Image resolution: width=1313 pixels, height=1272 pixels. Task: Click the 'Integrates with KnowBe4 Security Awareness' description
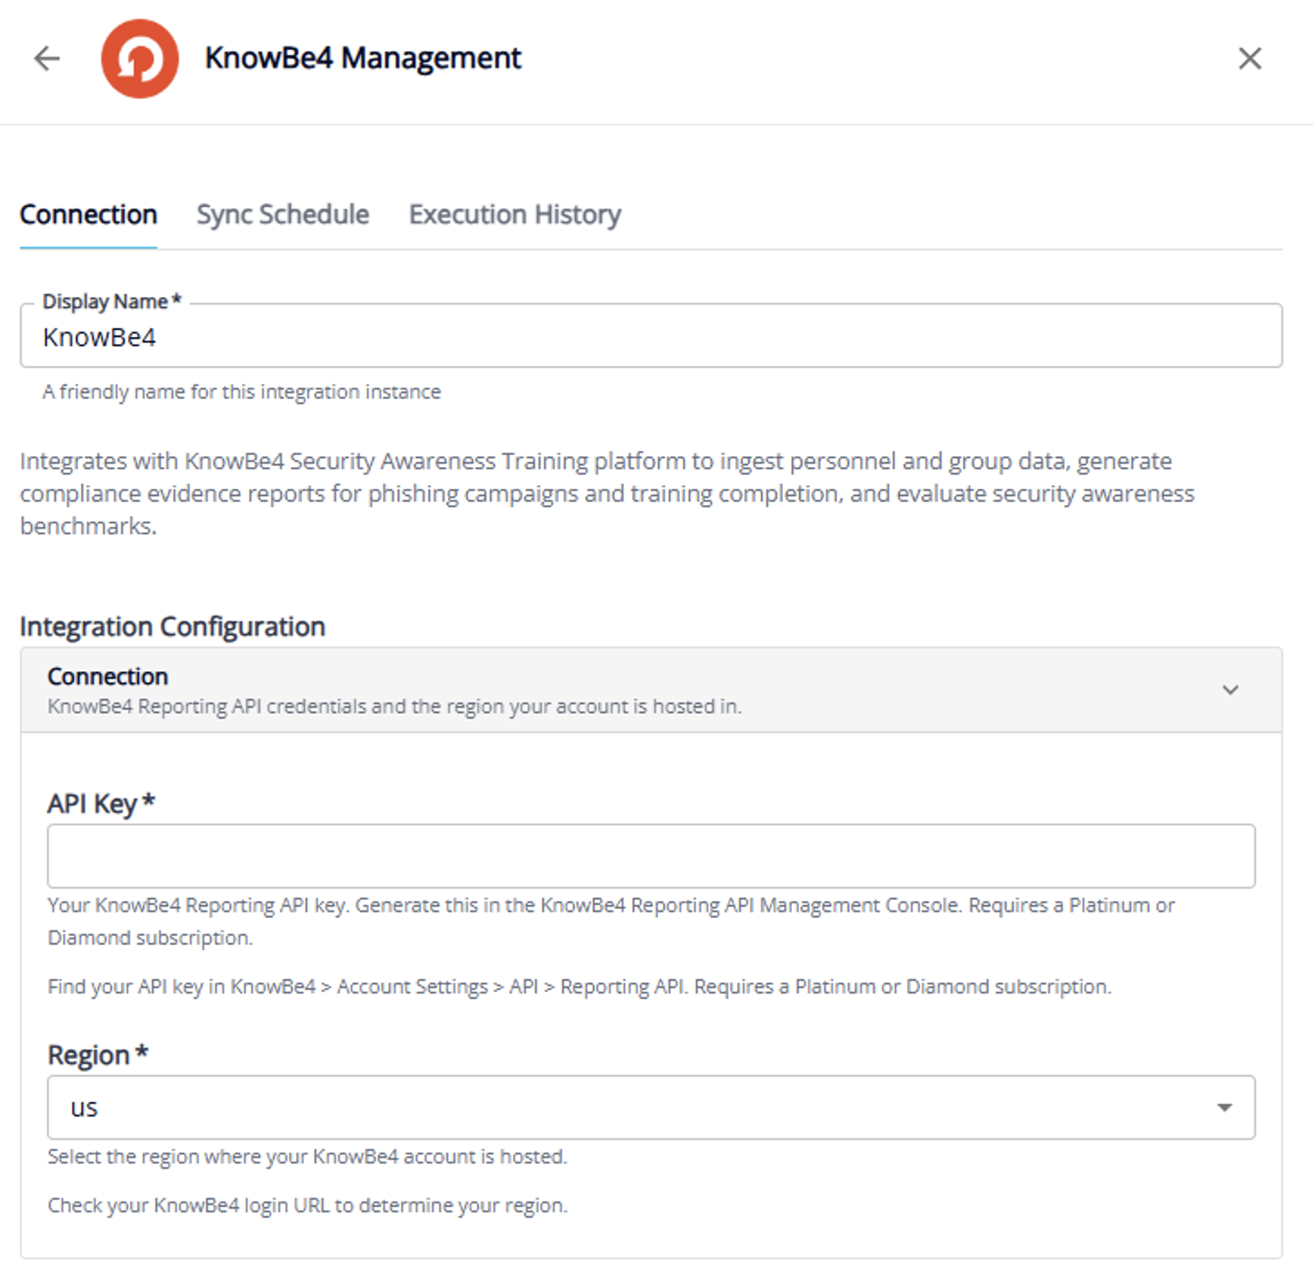pyautogui.click(x=607, y=493)
